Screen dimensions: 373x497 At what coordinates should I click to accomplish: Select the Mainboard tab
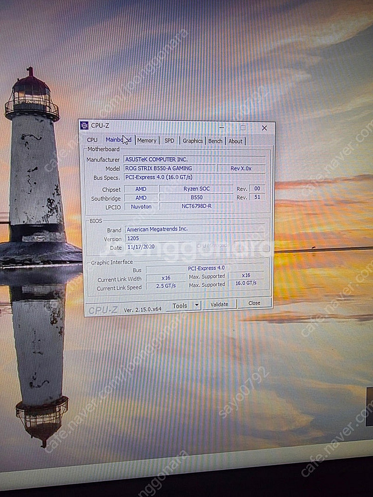click(x=118, y=140)
